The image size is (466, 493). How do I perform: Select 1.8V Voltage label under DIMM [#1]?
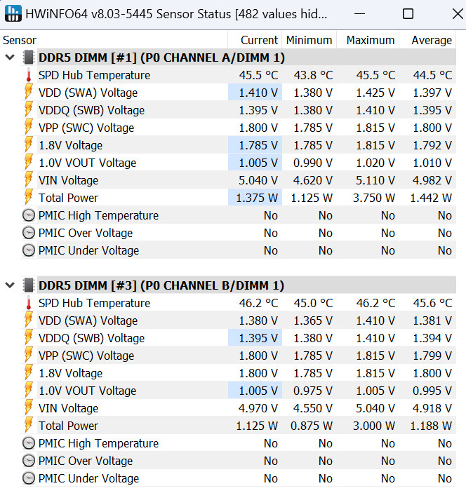(x=70, y=145)
